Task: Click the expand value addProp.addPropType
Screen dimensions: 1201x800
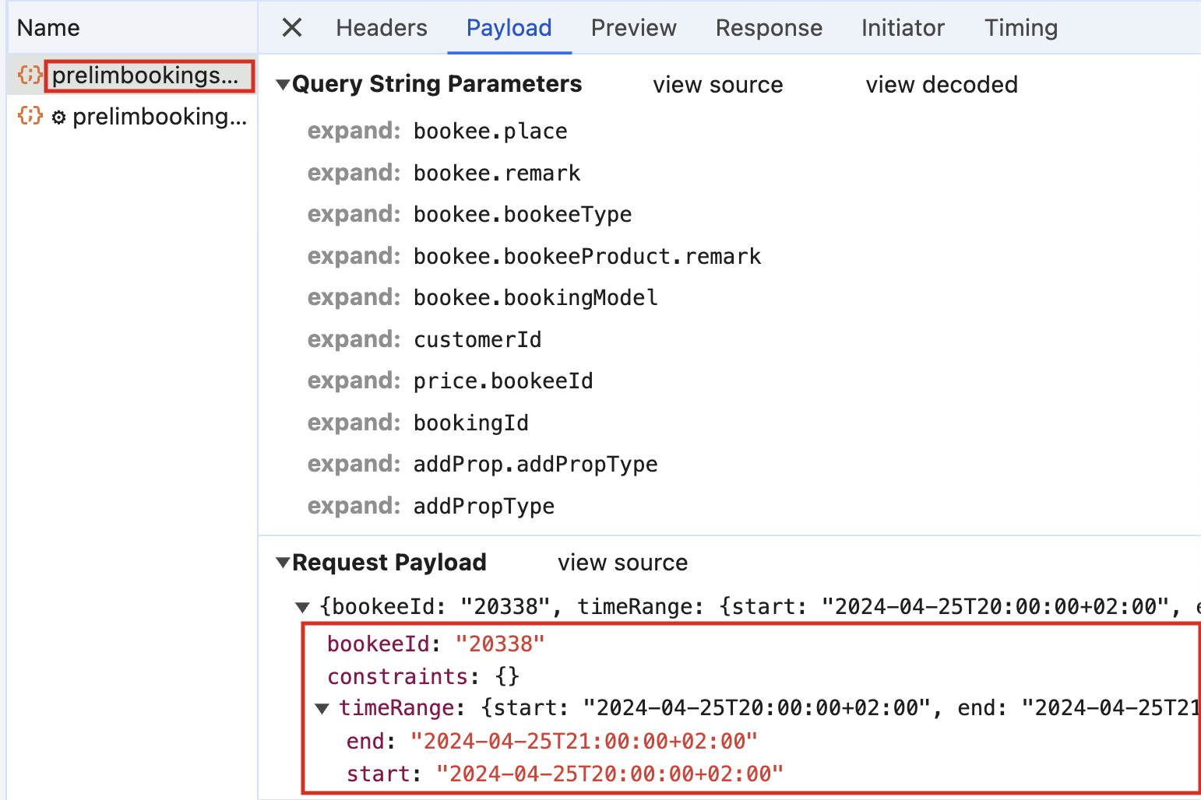Action: click(536, 465)
